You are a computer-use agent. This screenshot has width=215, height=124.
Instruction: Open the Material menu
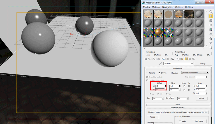coord(156,7)
